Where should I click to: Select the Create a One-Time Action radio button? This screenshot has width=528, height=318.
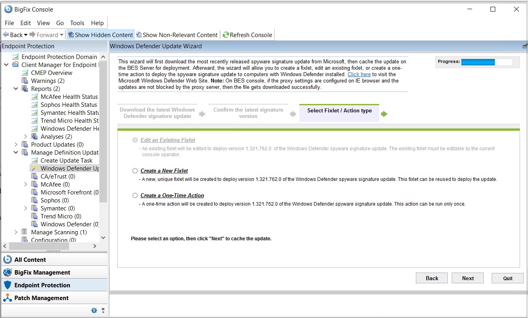click(135, 196)
